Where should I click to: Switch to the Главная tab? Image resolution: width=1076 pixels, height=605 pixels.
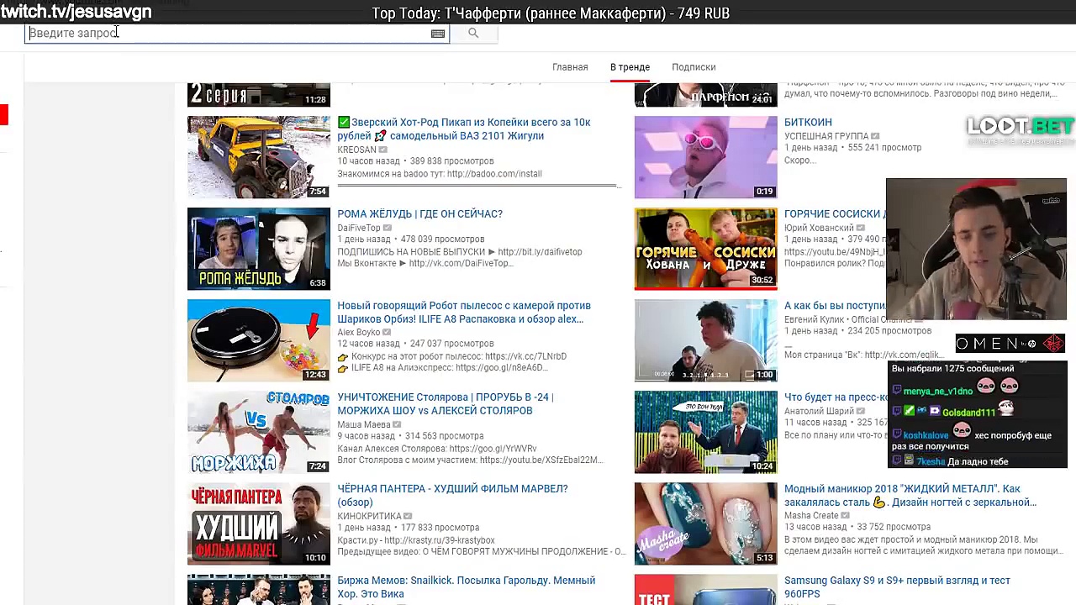(570, 67)
